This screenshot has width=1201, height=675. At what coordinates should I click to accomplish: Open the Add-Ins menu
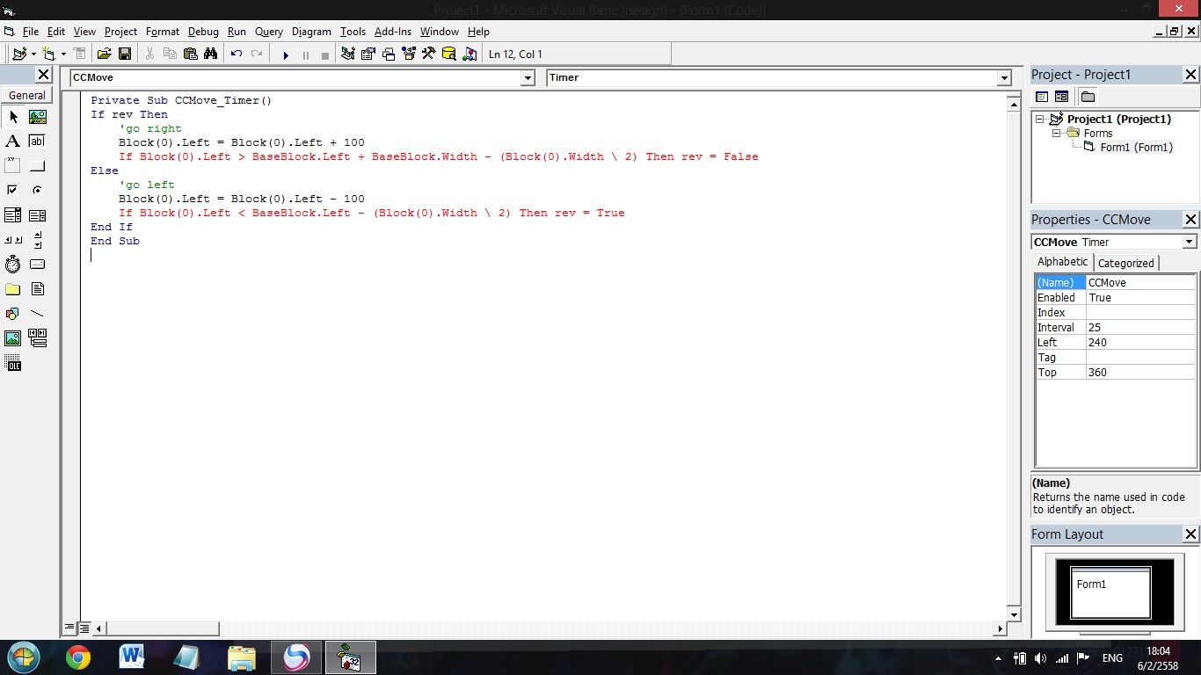coord(393,32)
